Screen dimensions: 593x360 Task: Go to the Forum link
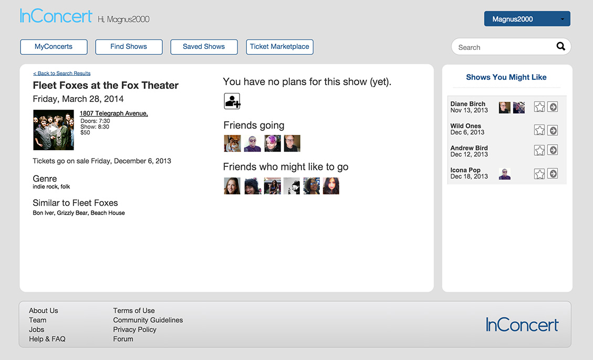123,339
